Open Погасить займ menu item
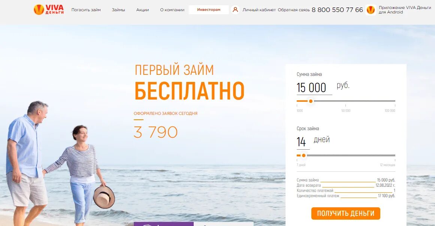The width and height of the screenshot is (435, 226). (x=86, y=10)
